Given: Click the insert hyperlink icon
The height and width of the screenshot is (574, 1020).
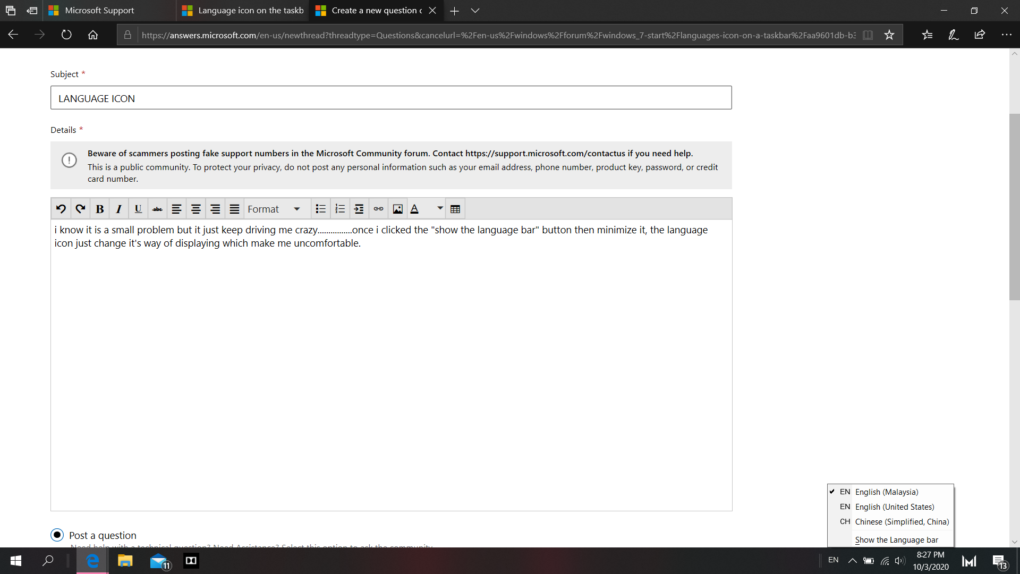Looking at the screenshot, I should coord(378,209).
